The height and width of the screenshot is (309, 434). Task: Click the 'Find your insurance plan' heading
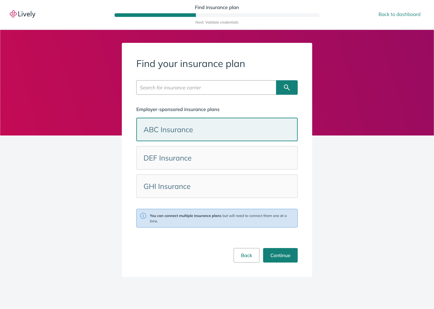(x=191, y=64)
